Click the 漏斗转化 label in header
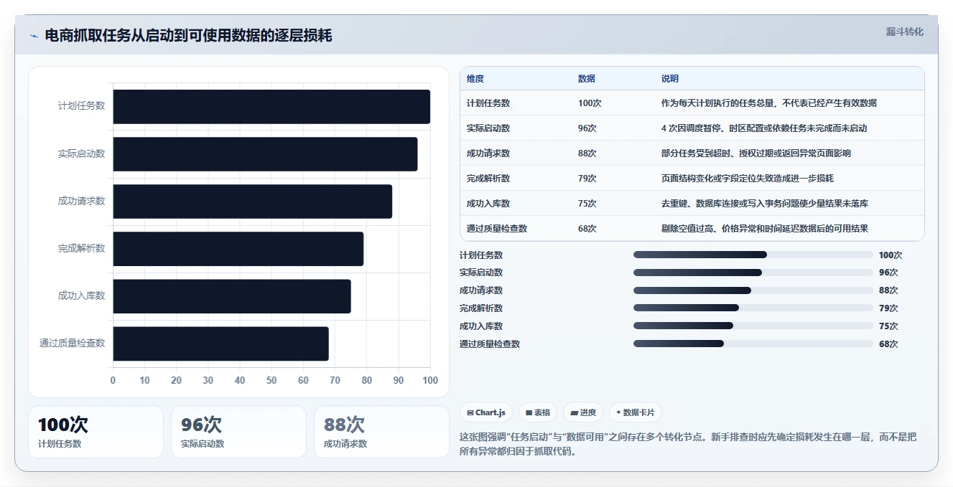The height and width of the screenshot is (487, 953). click(x=904, y=32)
